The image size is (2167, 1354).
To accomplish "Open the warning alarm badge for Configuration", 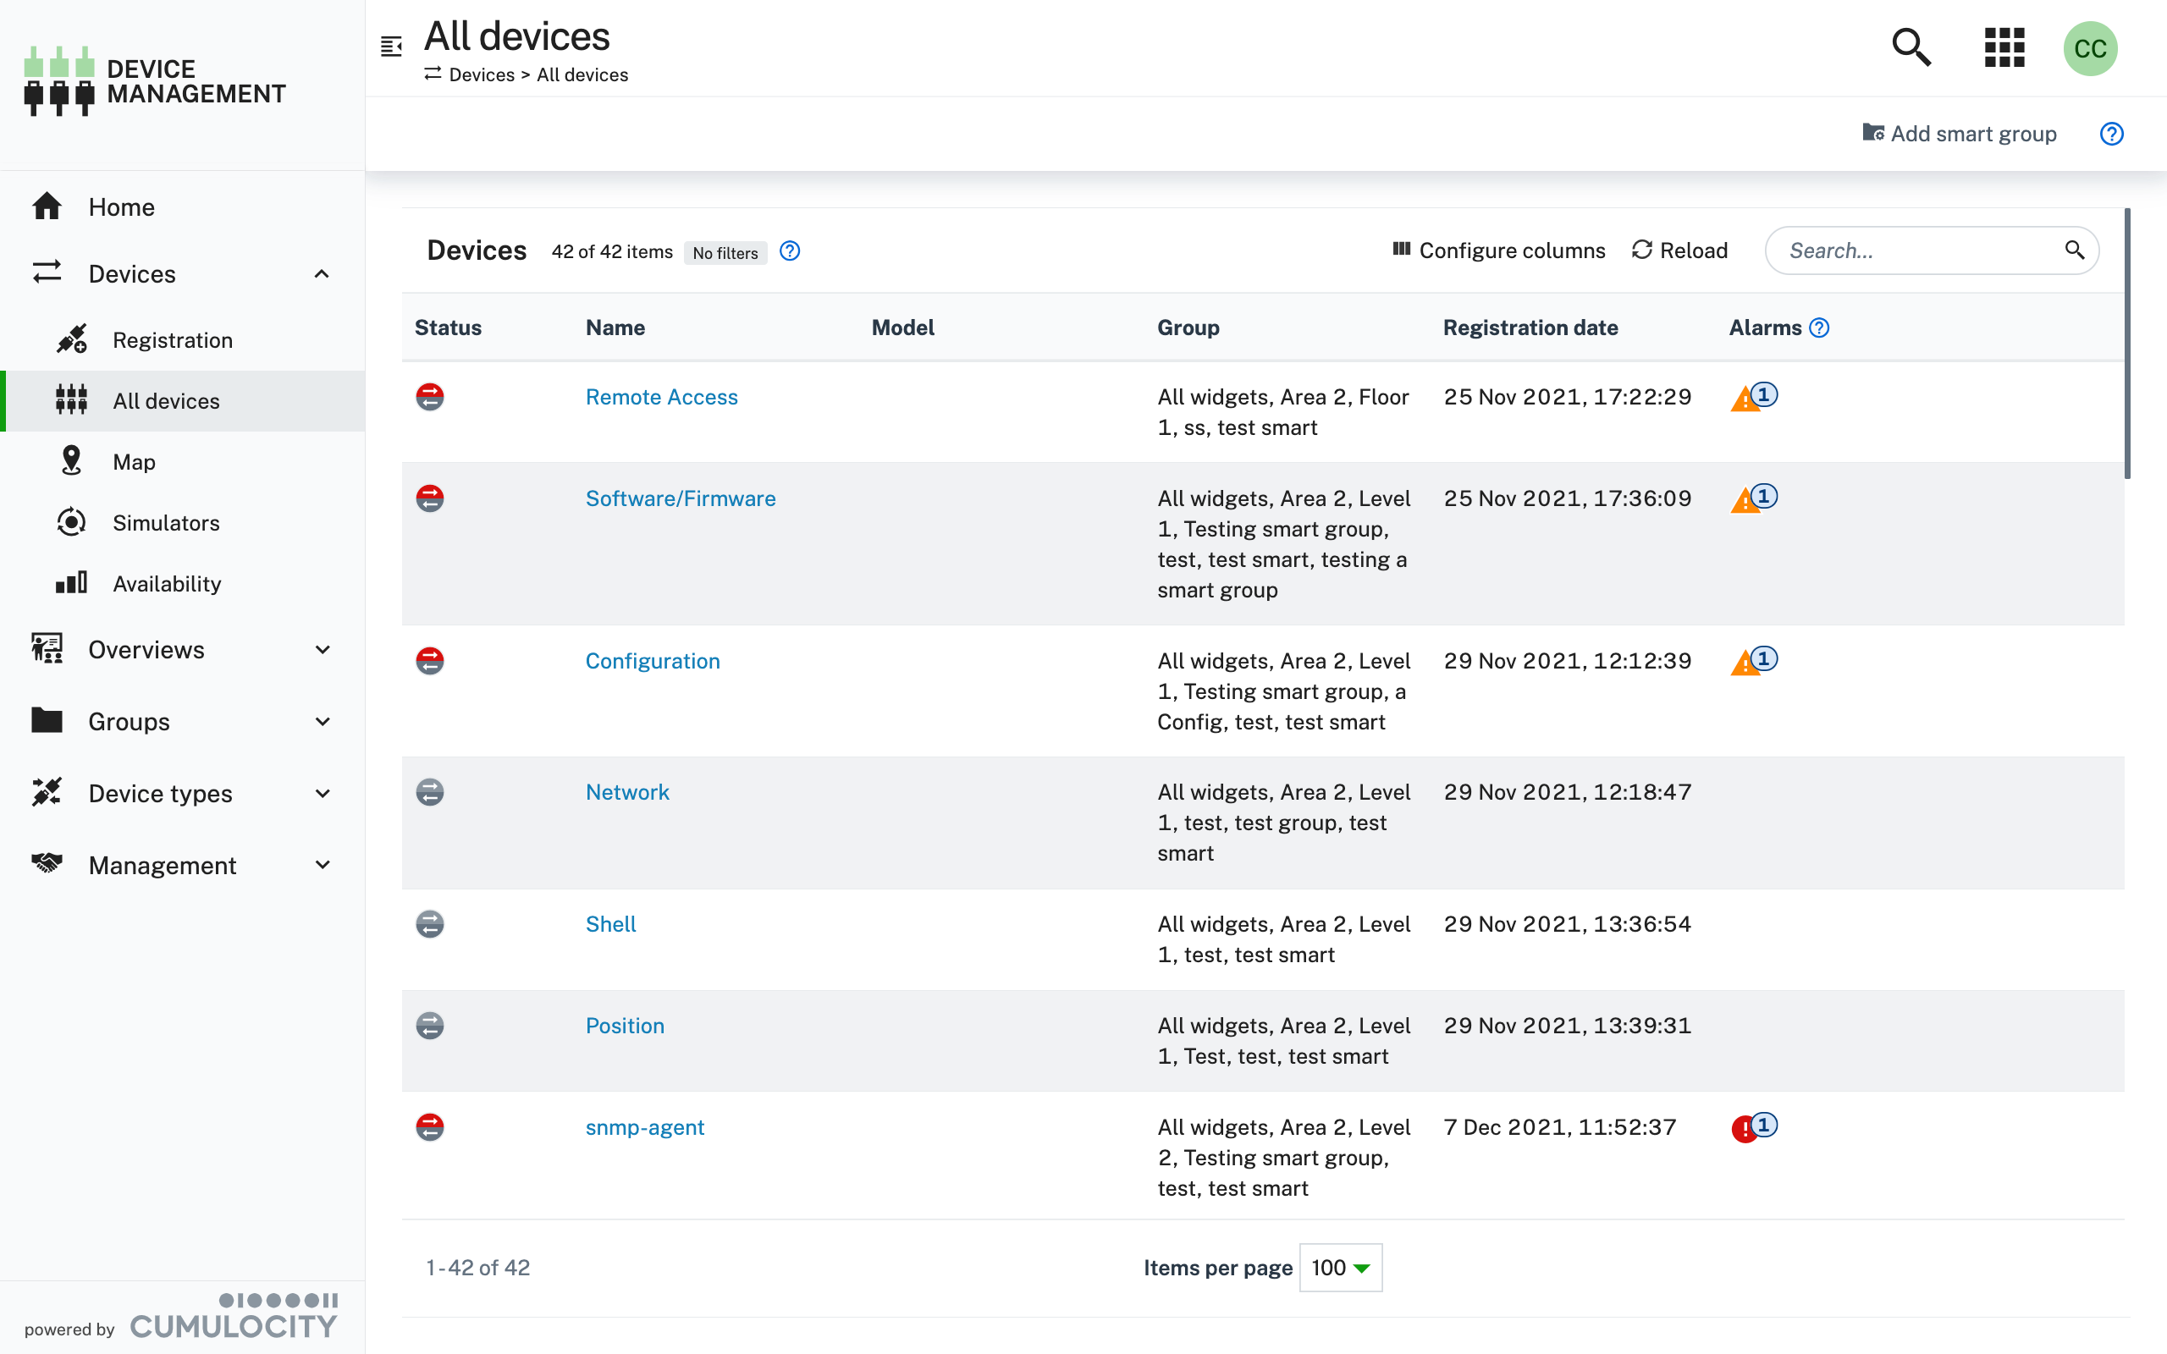I will pos(1753,661).
